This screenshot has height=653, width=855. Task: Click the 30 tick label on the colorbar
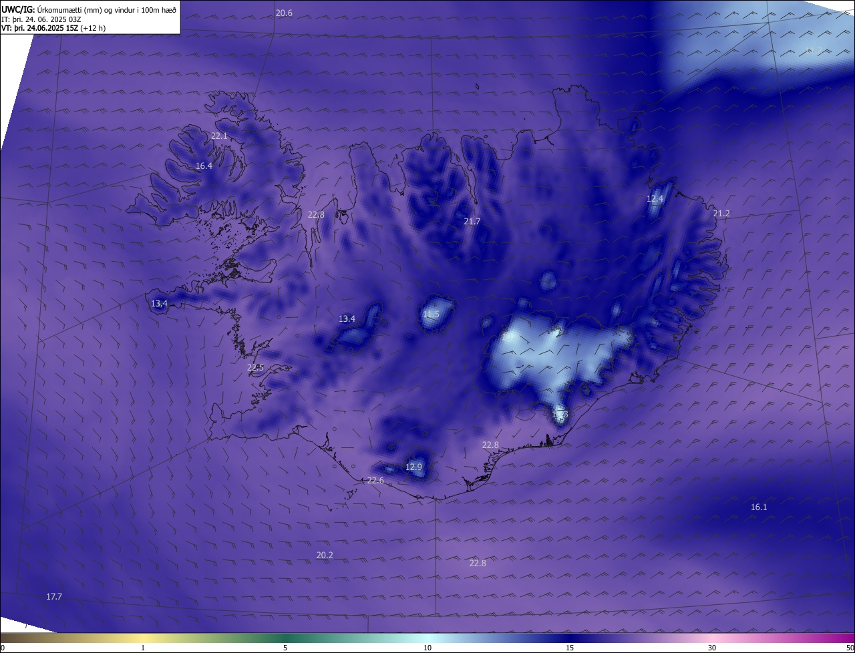point(712,648)
